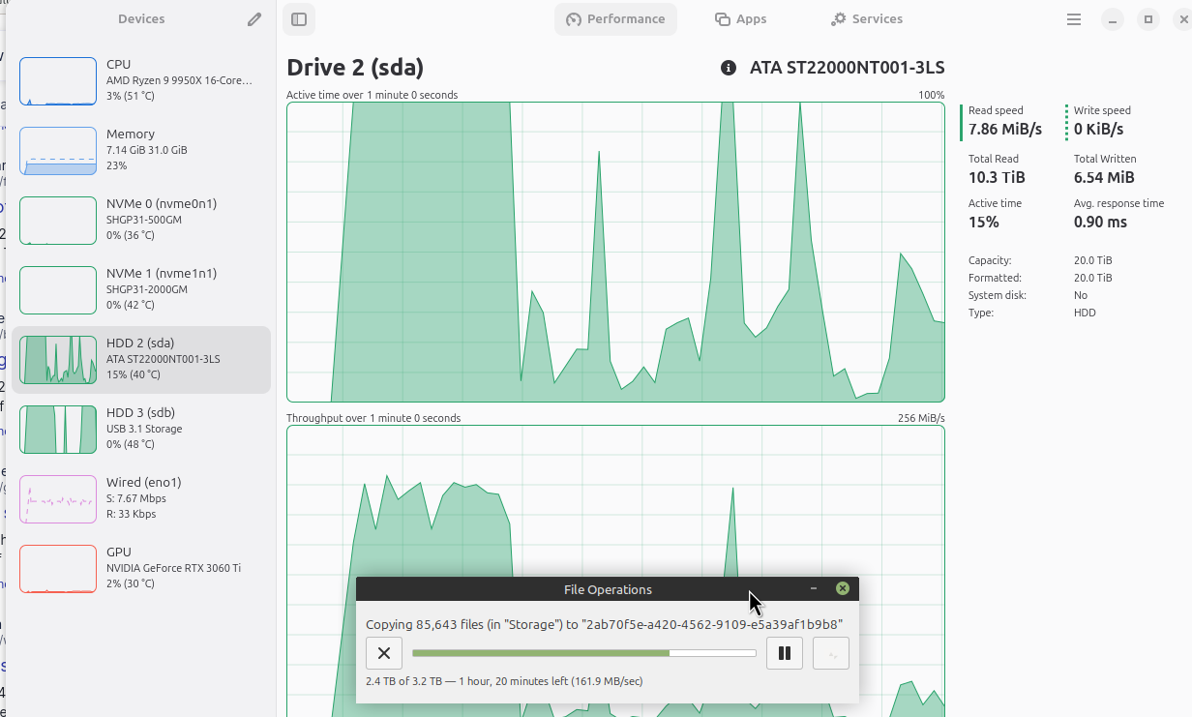Select NVMe 0 (nvme0n1) drive

click(x=141, y=220)
